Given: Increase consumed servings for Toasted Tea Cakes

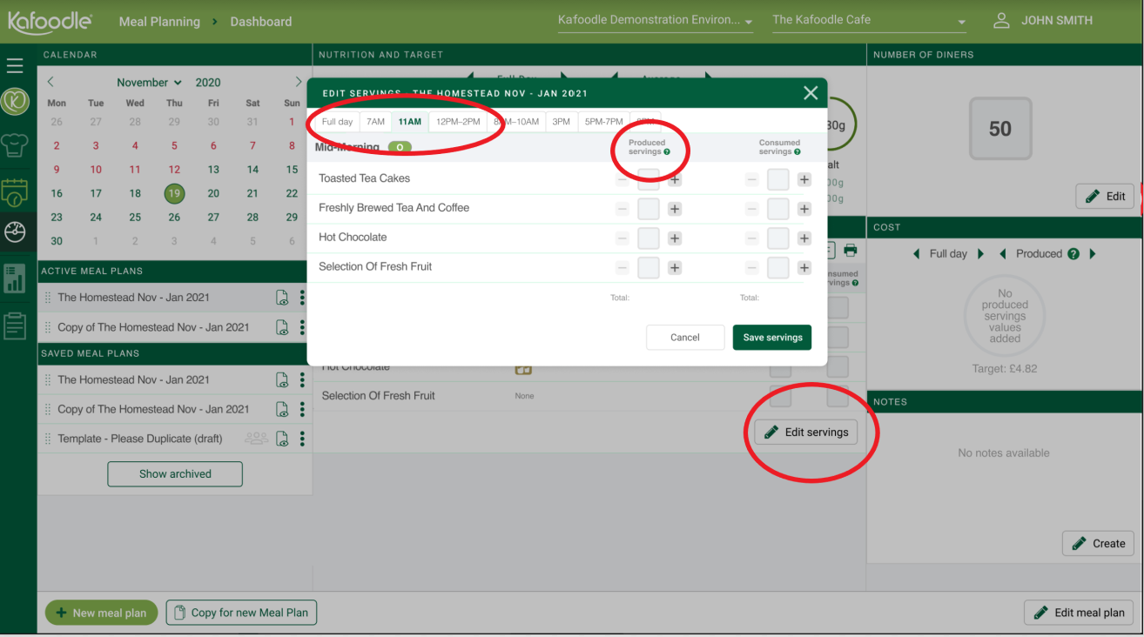Looking at the screenshot, I should click(x=804, y=180).
